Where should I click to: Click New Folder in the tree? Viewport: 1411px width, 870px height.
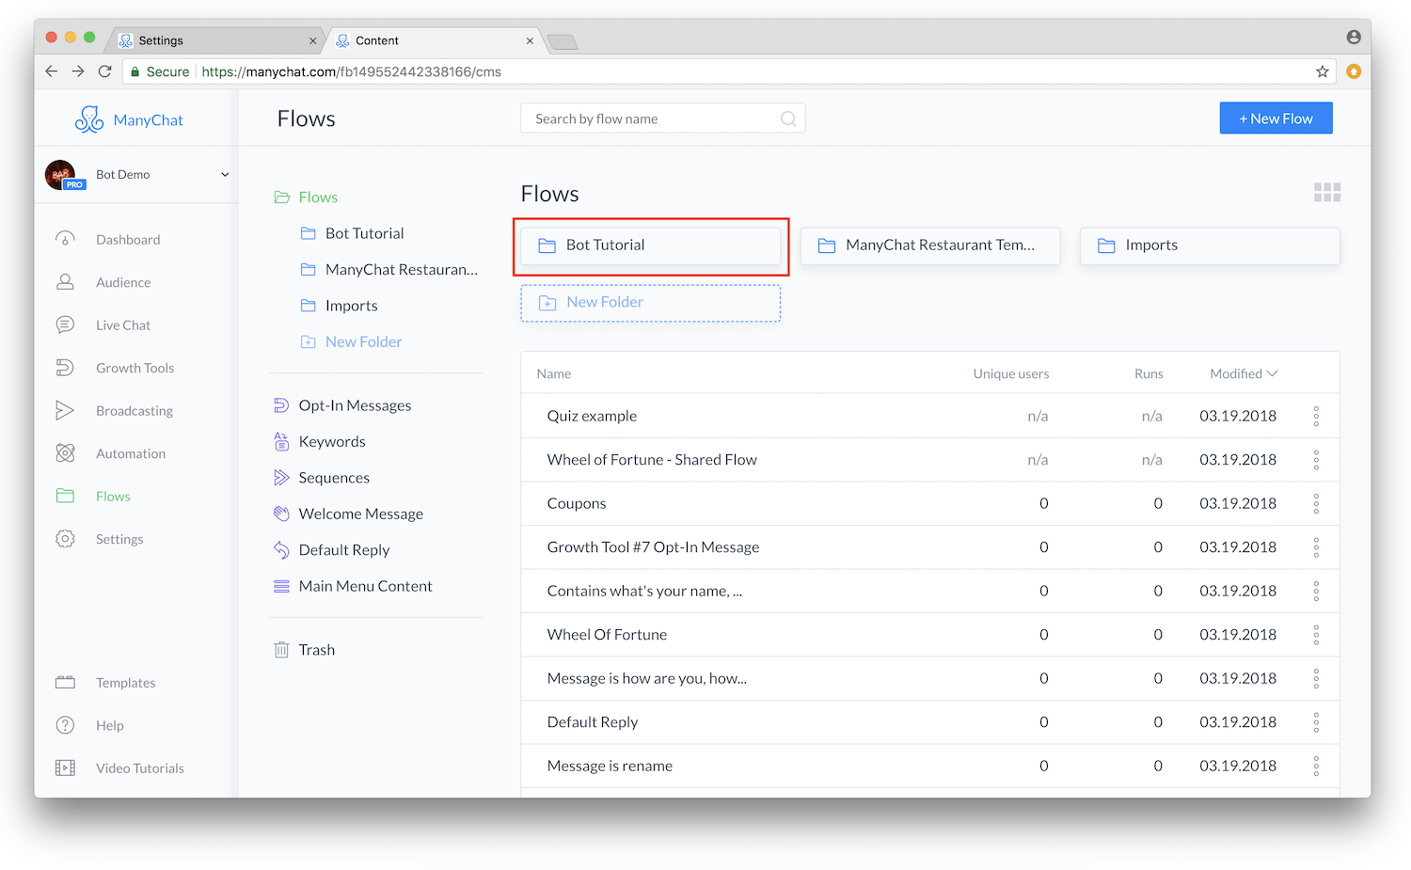click(x=363, y=341)
